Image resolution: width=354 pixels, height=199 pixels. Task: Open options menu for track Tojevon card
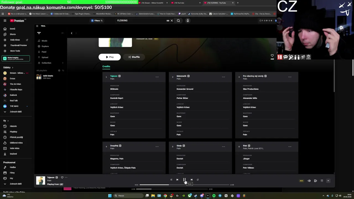click(x=157, y=77)
